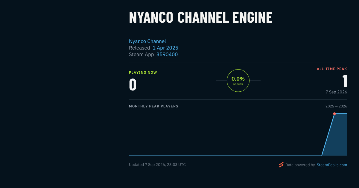
Task: Click the rising blue chart line
Action: (x=328, y=135)
